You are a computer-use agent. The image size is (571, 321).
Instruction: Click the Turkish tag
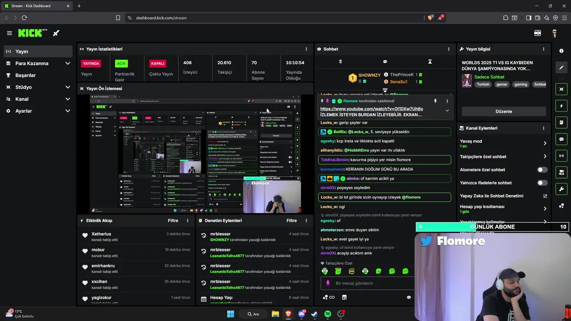point(483,84)
